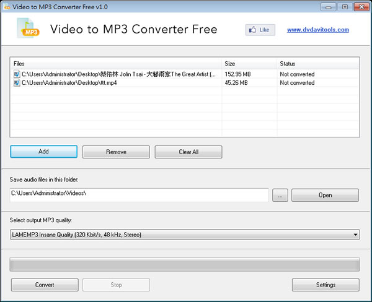Click the file icon beside ttt.mp4

[16, 83]
